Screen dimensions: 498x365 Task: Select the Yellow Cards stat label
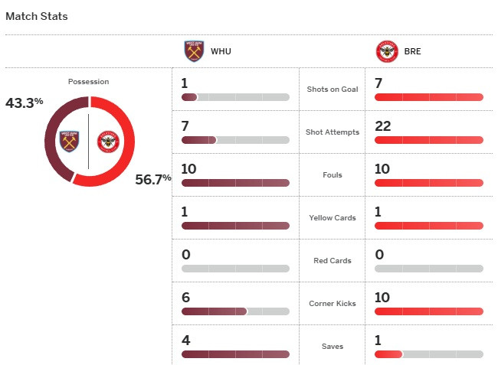[333, 217]
